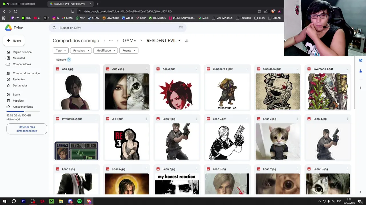
Task: Open the Contacts side panel icon
Action: (361, 71)
